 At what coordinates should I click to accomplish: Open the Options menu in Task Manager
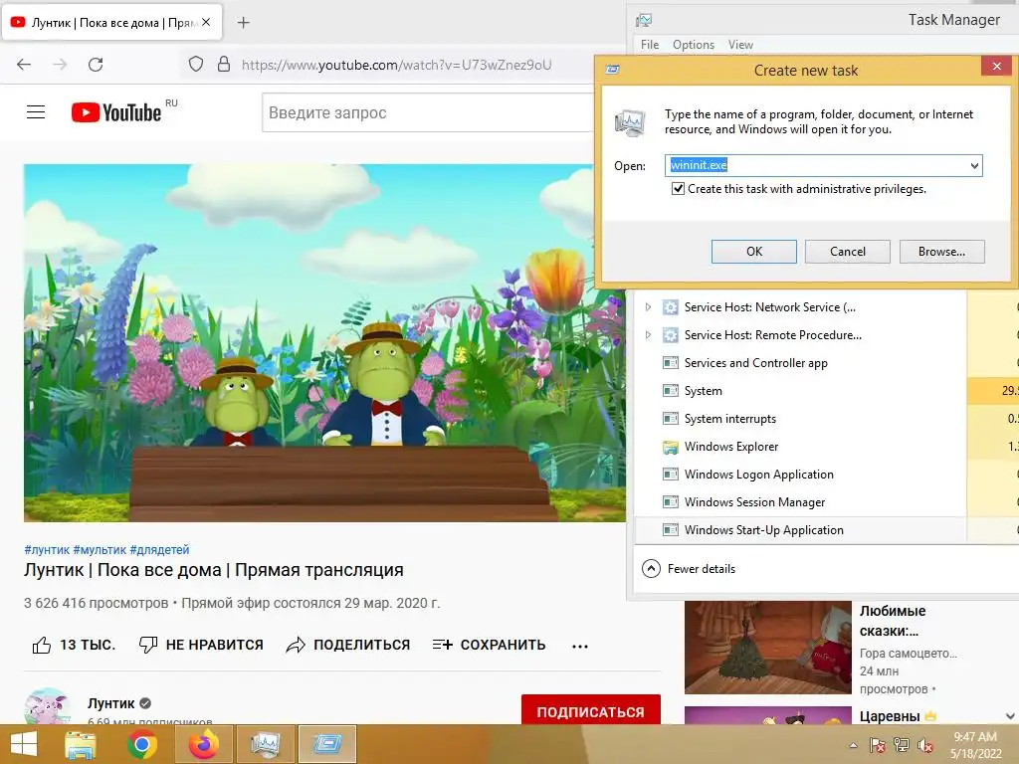(x=694, y=45)
